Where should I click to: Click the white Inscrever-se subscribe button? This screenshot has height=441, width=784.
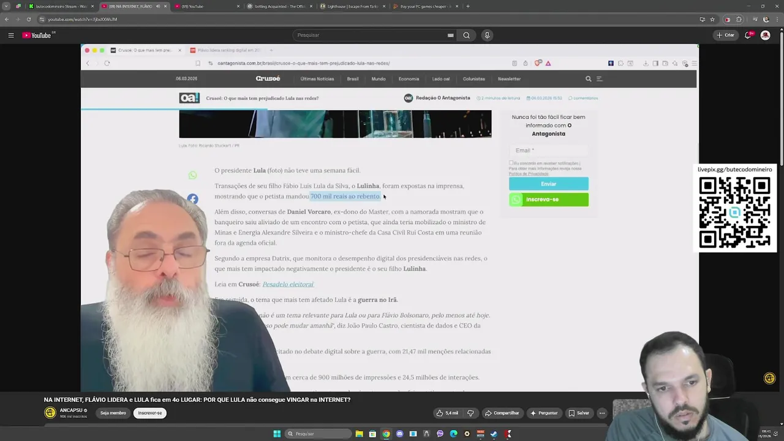tap(150, 413)
